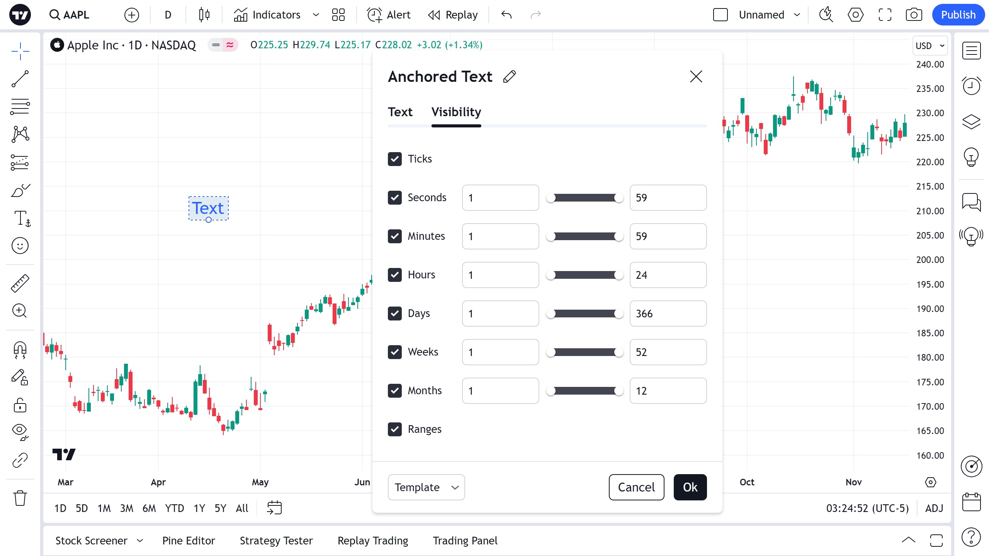Image resolution: width=989 pixels, height=556 pixels.
Task: Open the layout grid selector
Action: (x=338, y=15)
